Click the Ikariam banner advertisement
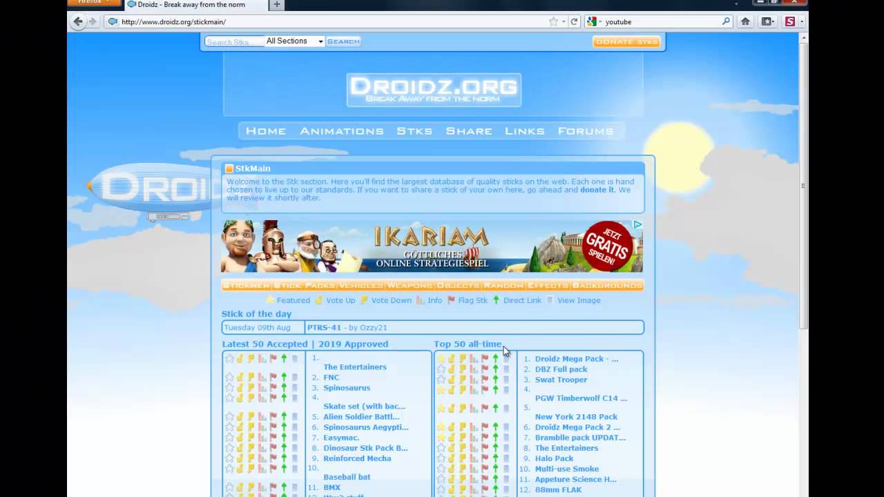Viewport: 884px width, 497px height. click(x=432, y=246)
